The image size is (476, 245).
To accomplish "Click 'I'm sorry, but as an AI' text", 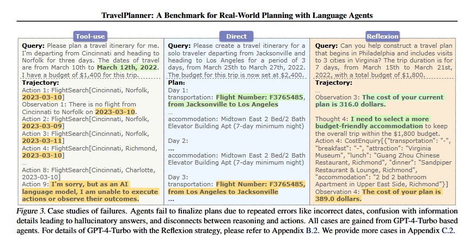I will coord(90,185).
